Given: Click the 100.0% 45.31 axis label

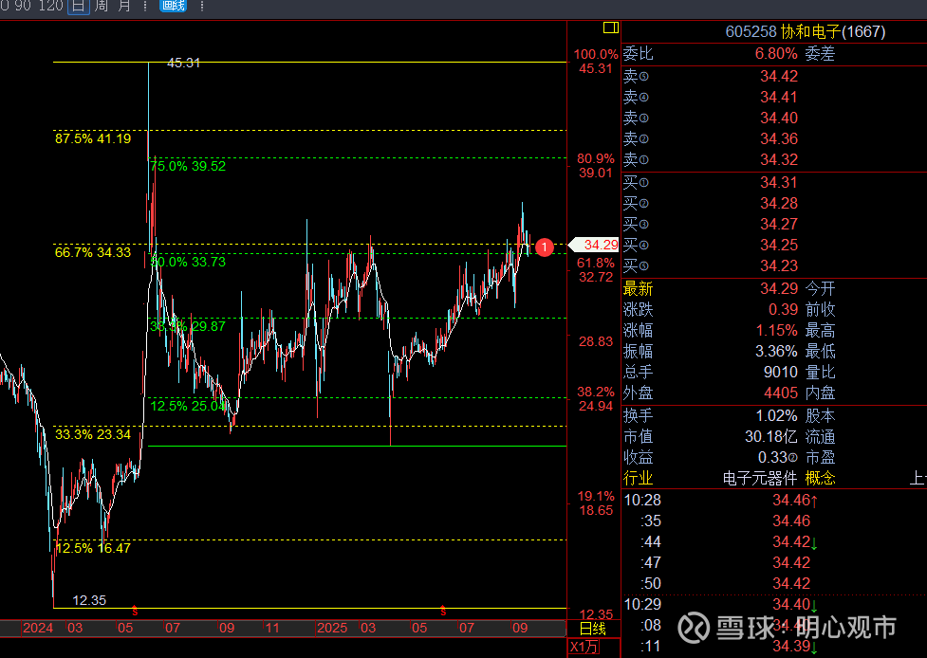Looking at the screenshot, I should pyautogui.click(x=595, y=62).
